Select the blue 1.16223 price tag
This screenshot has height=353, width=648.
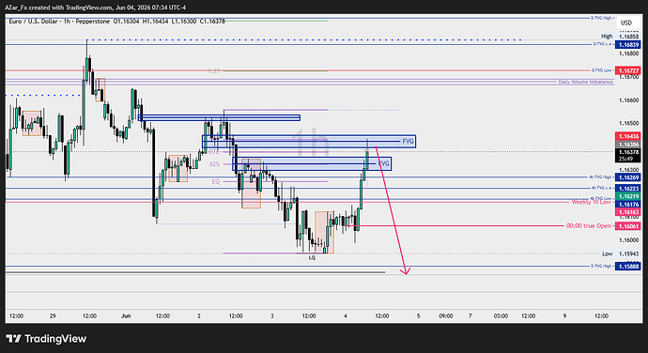coord(627,189)
